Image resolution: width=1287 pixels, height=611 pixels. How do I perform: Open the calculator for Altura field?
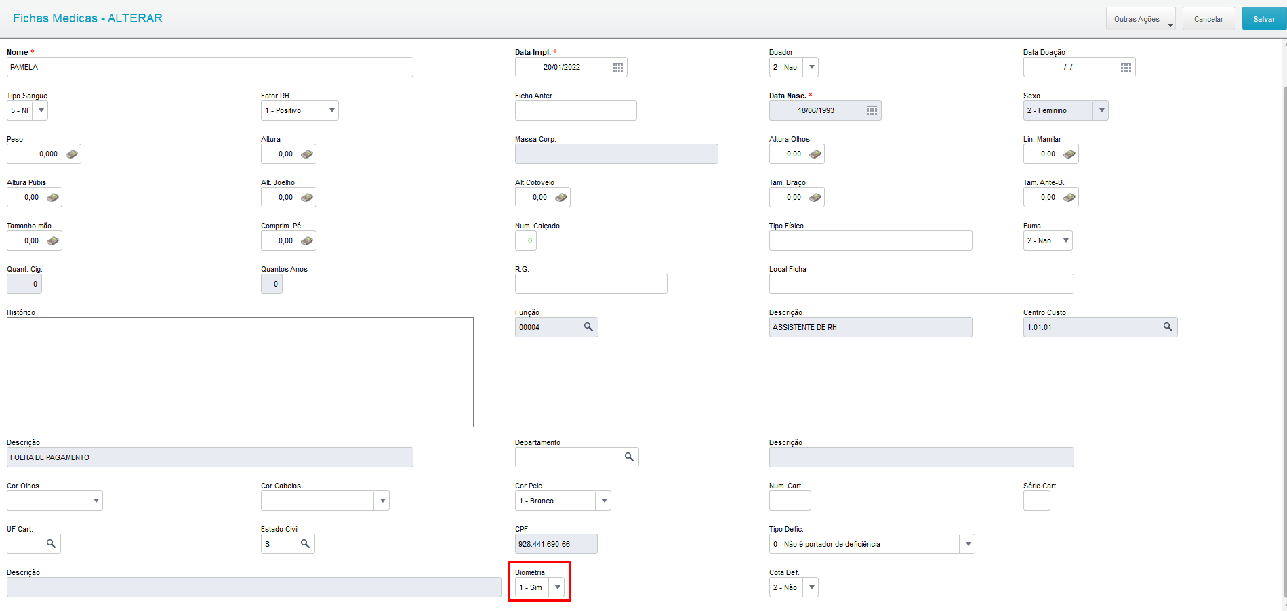point(306,153)
